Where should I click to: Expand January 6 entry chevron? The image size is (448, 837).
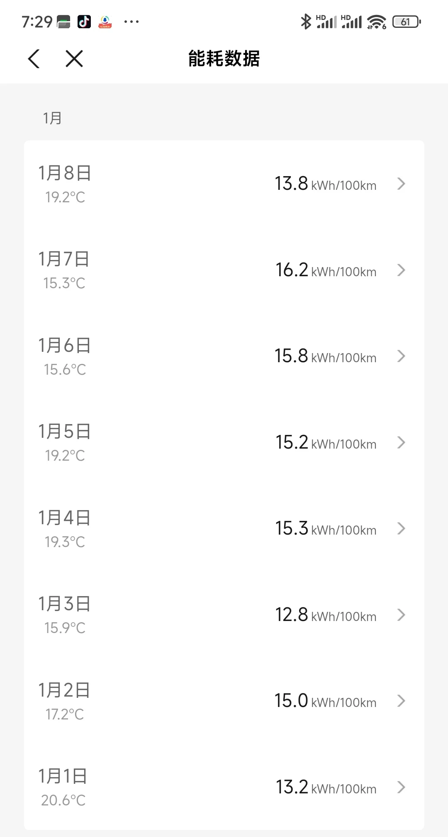pos(401,356)
